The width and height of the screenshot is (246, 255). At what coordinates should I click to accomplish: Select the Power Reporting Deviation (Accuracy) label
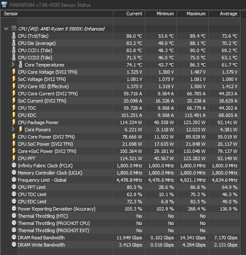[x=57, y=209]
